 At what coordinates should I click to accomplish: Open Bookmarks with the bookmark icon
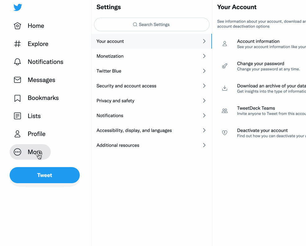pos(17,98)
